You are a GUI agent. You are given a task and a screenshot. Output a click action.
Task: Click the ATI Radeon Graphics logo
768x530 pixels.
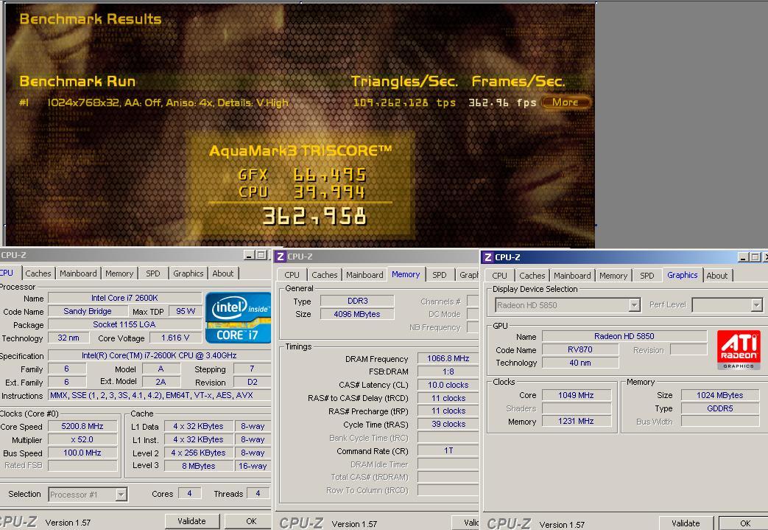(x=738, y=349)
